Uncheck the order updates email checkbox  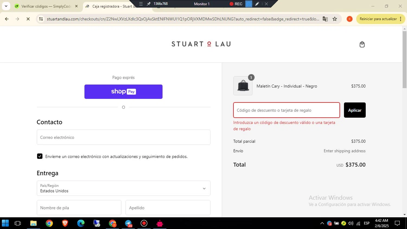tap(40, 156)
